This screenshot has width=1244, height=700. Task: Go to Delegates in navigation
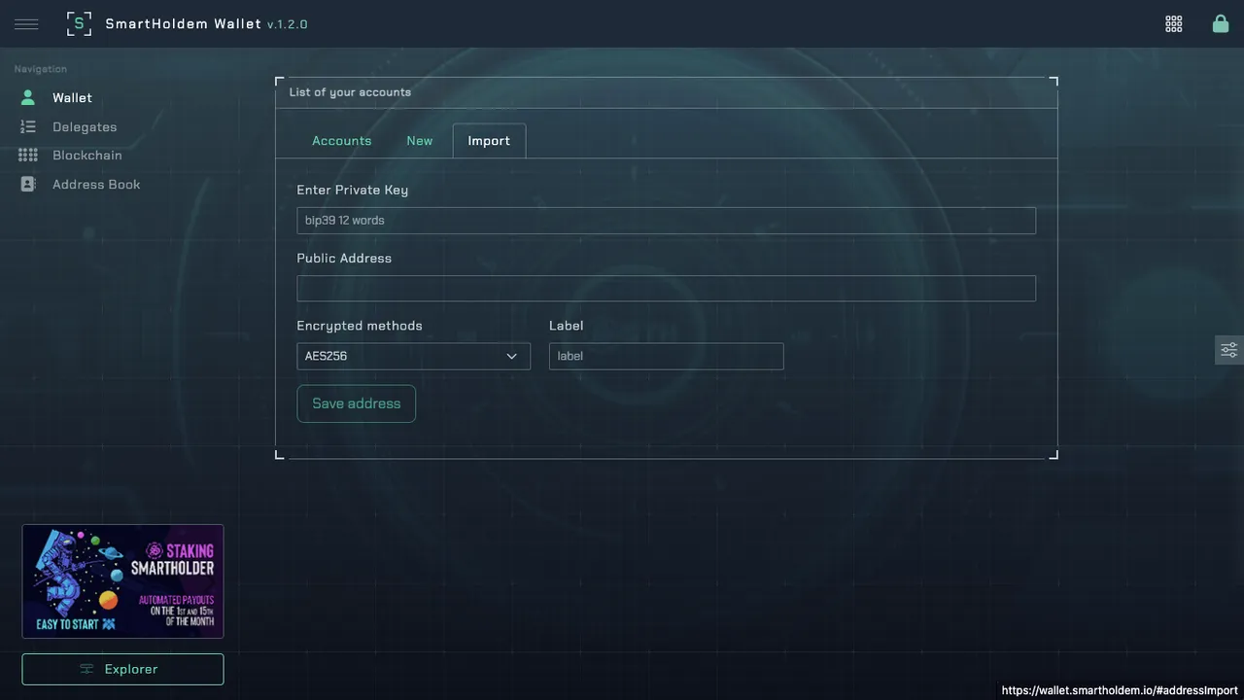coord(85,127)
